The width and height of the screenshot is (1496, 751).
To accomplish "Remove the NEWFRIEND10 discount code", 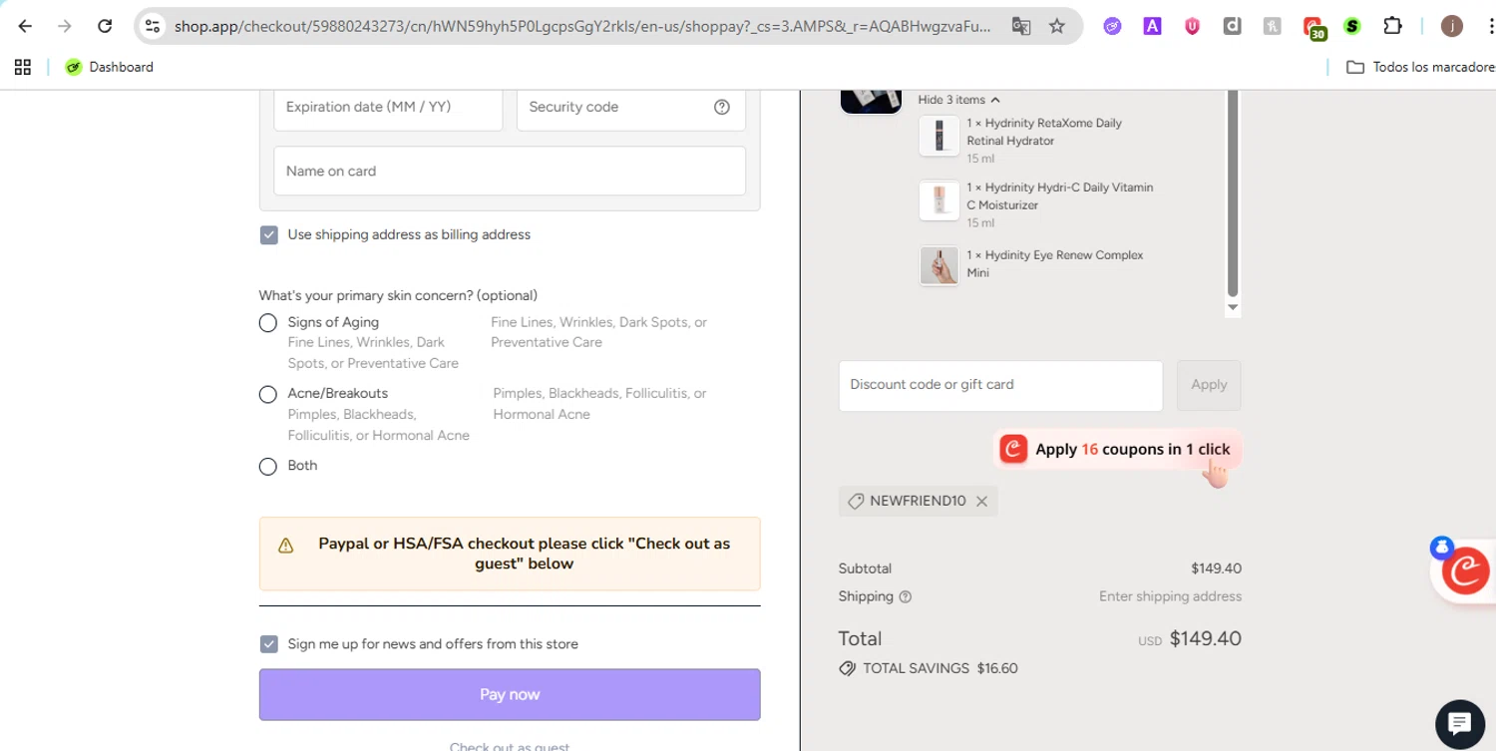I will 982,502.
